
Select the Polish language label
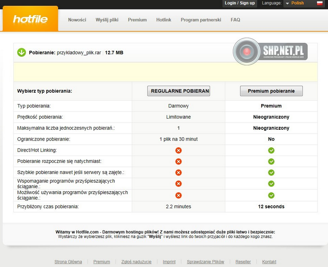click(x=297, y=3)
